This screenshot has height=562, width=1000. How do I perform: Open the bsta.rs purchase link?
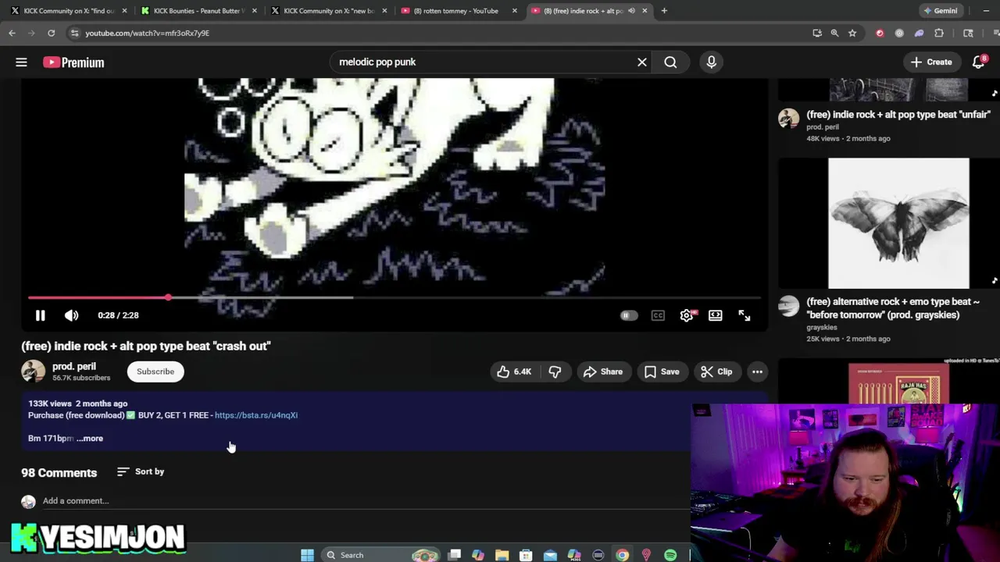256,415
